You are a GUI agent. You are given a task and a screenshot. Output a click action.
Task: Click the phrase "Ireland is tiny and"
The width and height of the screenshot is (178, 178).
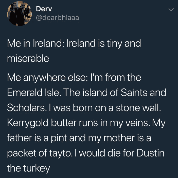(104, 43)
